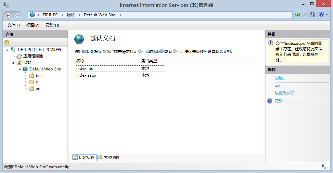Select the 应用程序池 application pools node

click(x=33, y=56)
